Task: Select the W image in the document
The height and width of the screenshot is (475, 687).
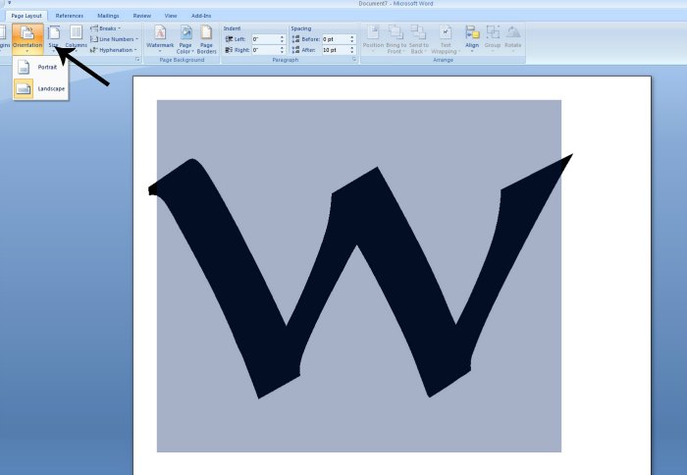Action: [x=359, y=276]
